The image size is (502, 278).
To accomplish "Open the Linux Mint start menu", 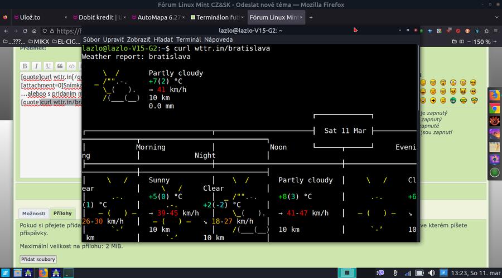I will point(5,272).
